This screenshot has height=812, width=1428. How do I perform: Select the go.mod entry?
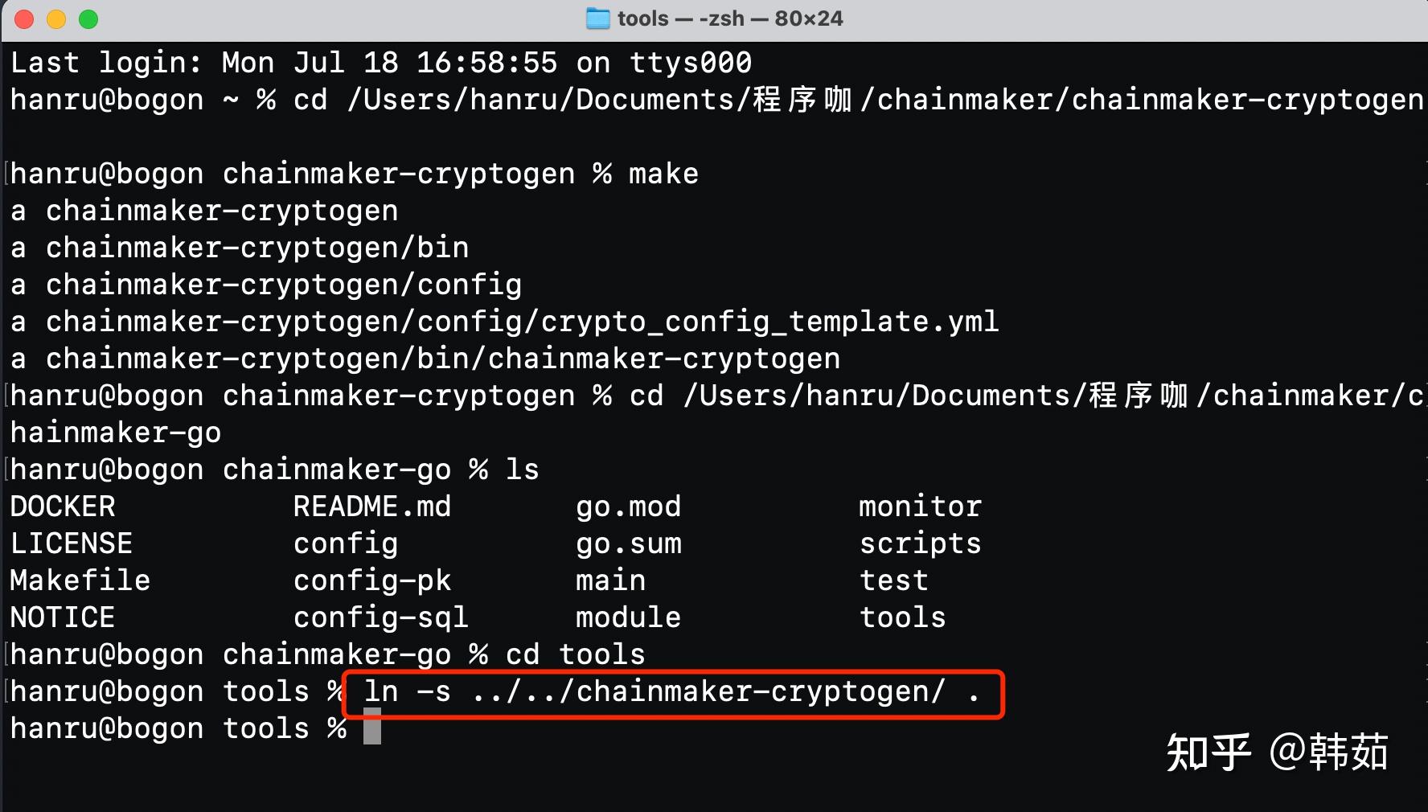point(628,506)
